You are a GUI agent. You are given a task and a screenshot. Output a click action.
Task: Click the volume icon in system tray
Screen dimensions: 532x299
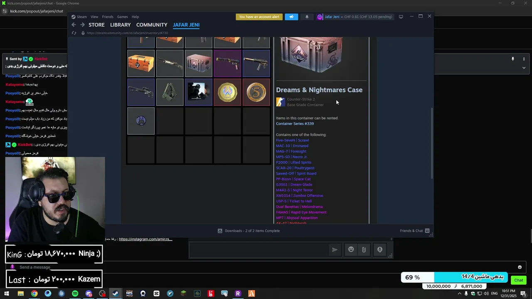click(x=486, y=294)
